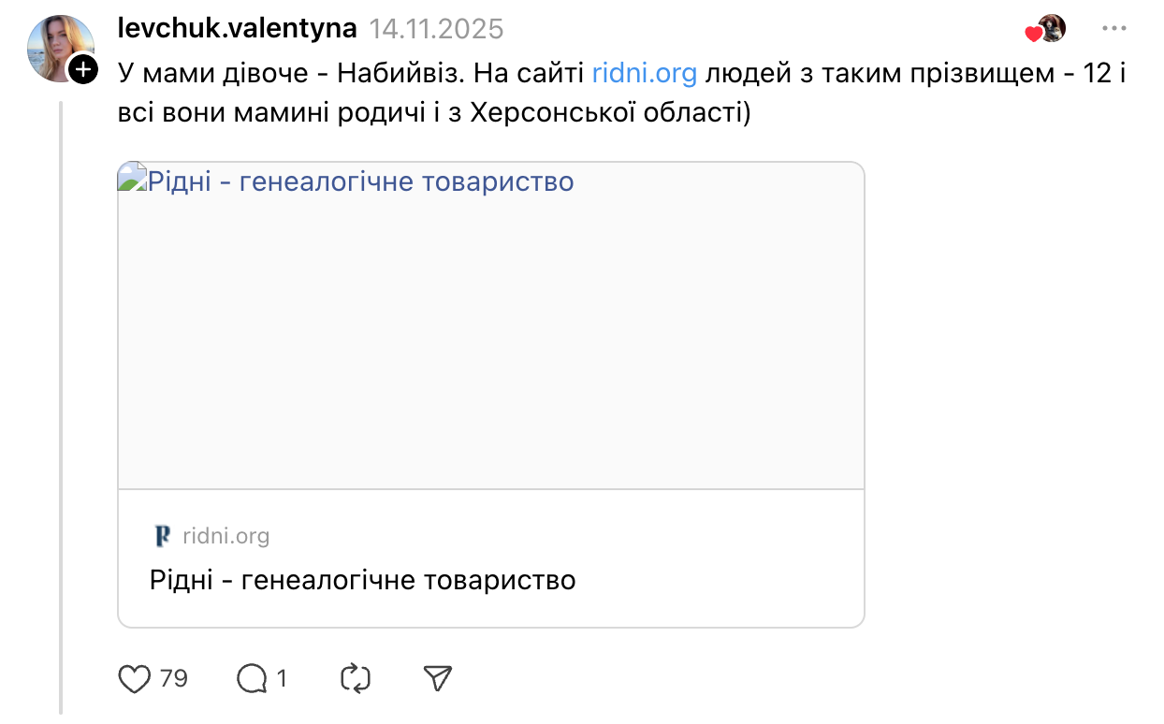Click the username levchuk.valentyna
Viewport: 1164px width, 724px height.
238,29
